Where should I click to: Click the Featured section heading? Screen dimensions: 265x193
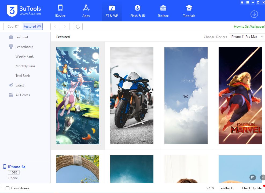pyautogui.click(x=63, y=37)
